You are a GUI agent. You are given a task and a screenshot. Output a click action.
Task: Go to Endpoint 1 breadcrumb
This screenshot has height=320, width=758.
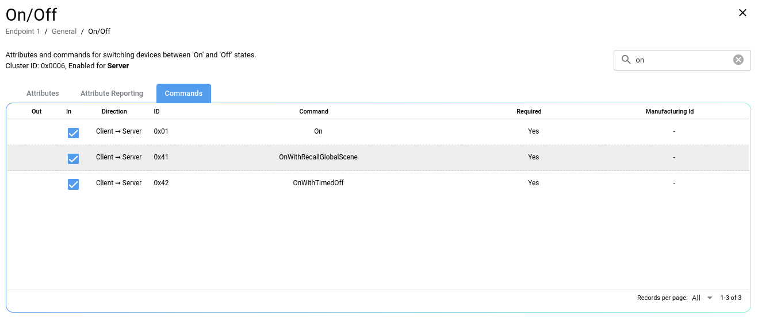coord(23,32)
